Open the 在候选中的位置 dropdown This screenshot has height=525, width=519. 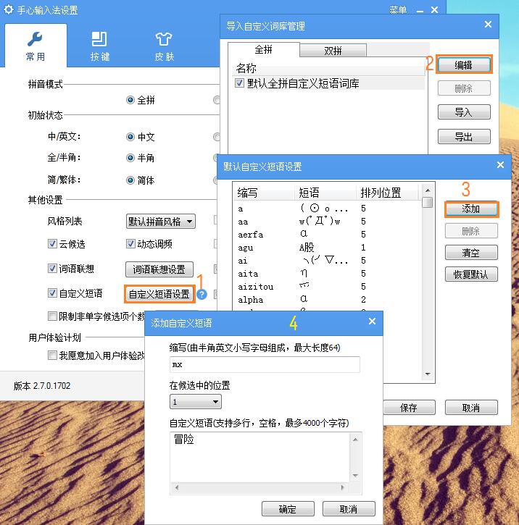pyautogui.click(x=196, y=402)
